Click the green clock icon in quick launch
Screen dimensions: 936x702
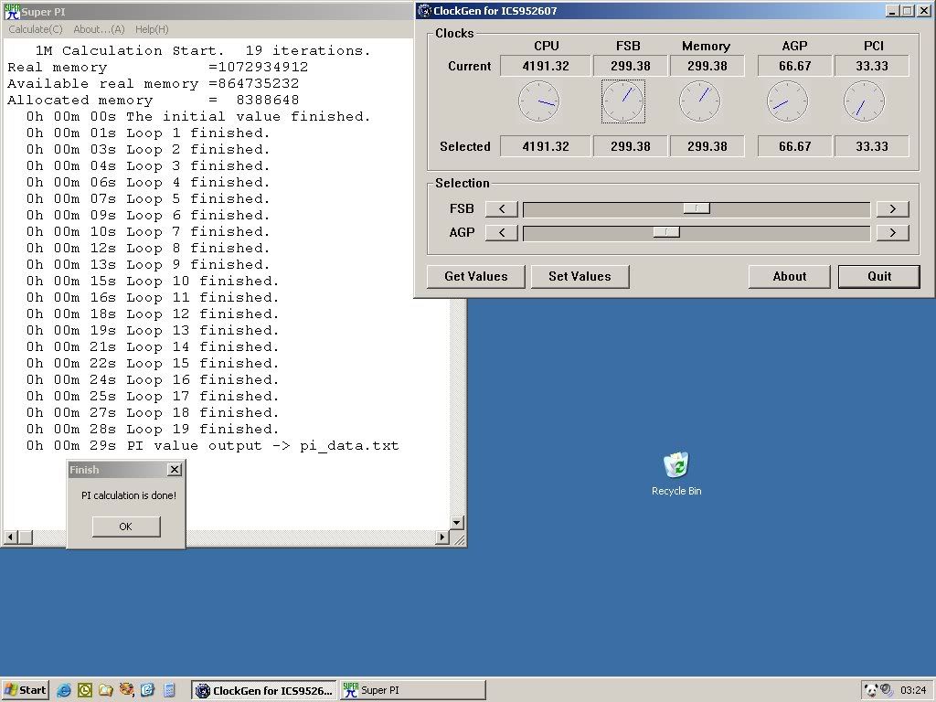tap(85, 690)
